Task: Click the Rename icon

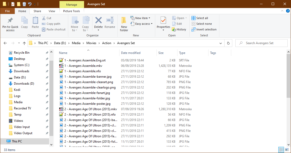Action: click(x=110, y=20)
